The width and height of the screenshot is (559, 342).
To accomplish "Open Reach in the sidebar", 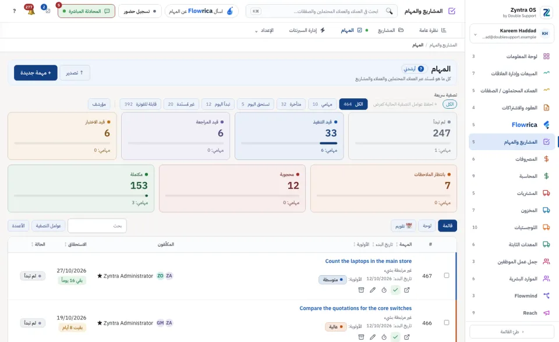I will tap(512, 313).
